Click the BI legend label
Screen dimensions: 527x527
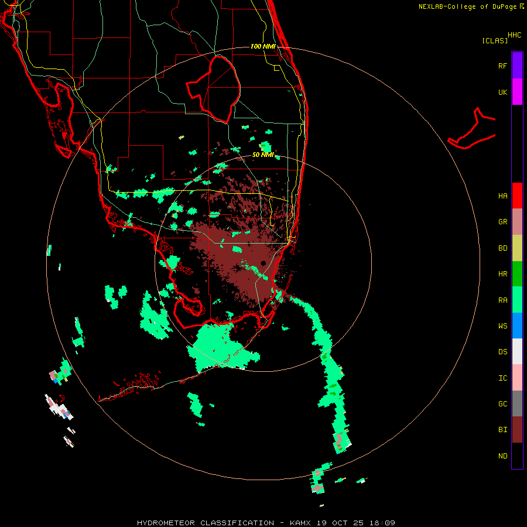(502, 430)
